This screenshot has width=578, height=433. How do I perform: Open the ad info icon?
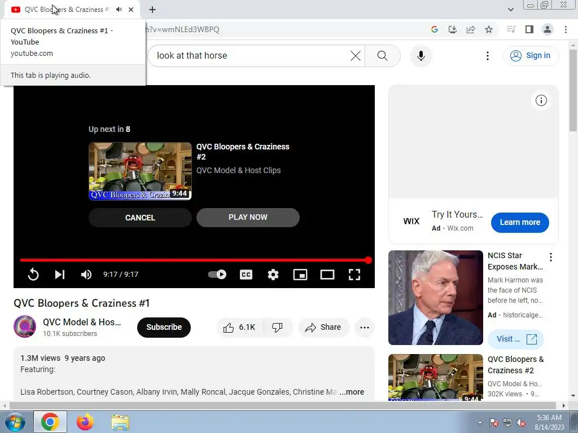coord(541,100)
